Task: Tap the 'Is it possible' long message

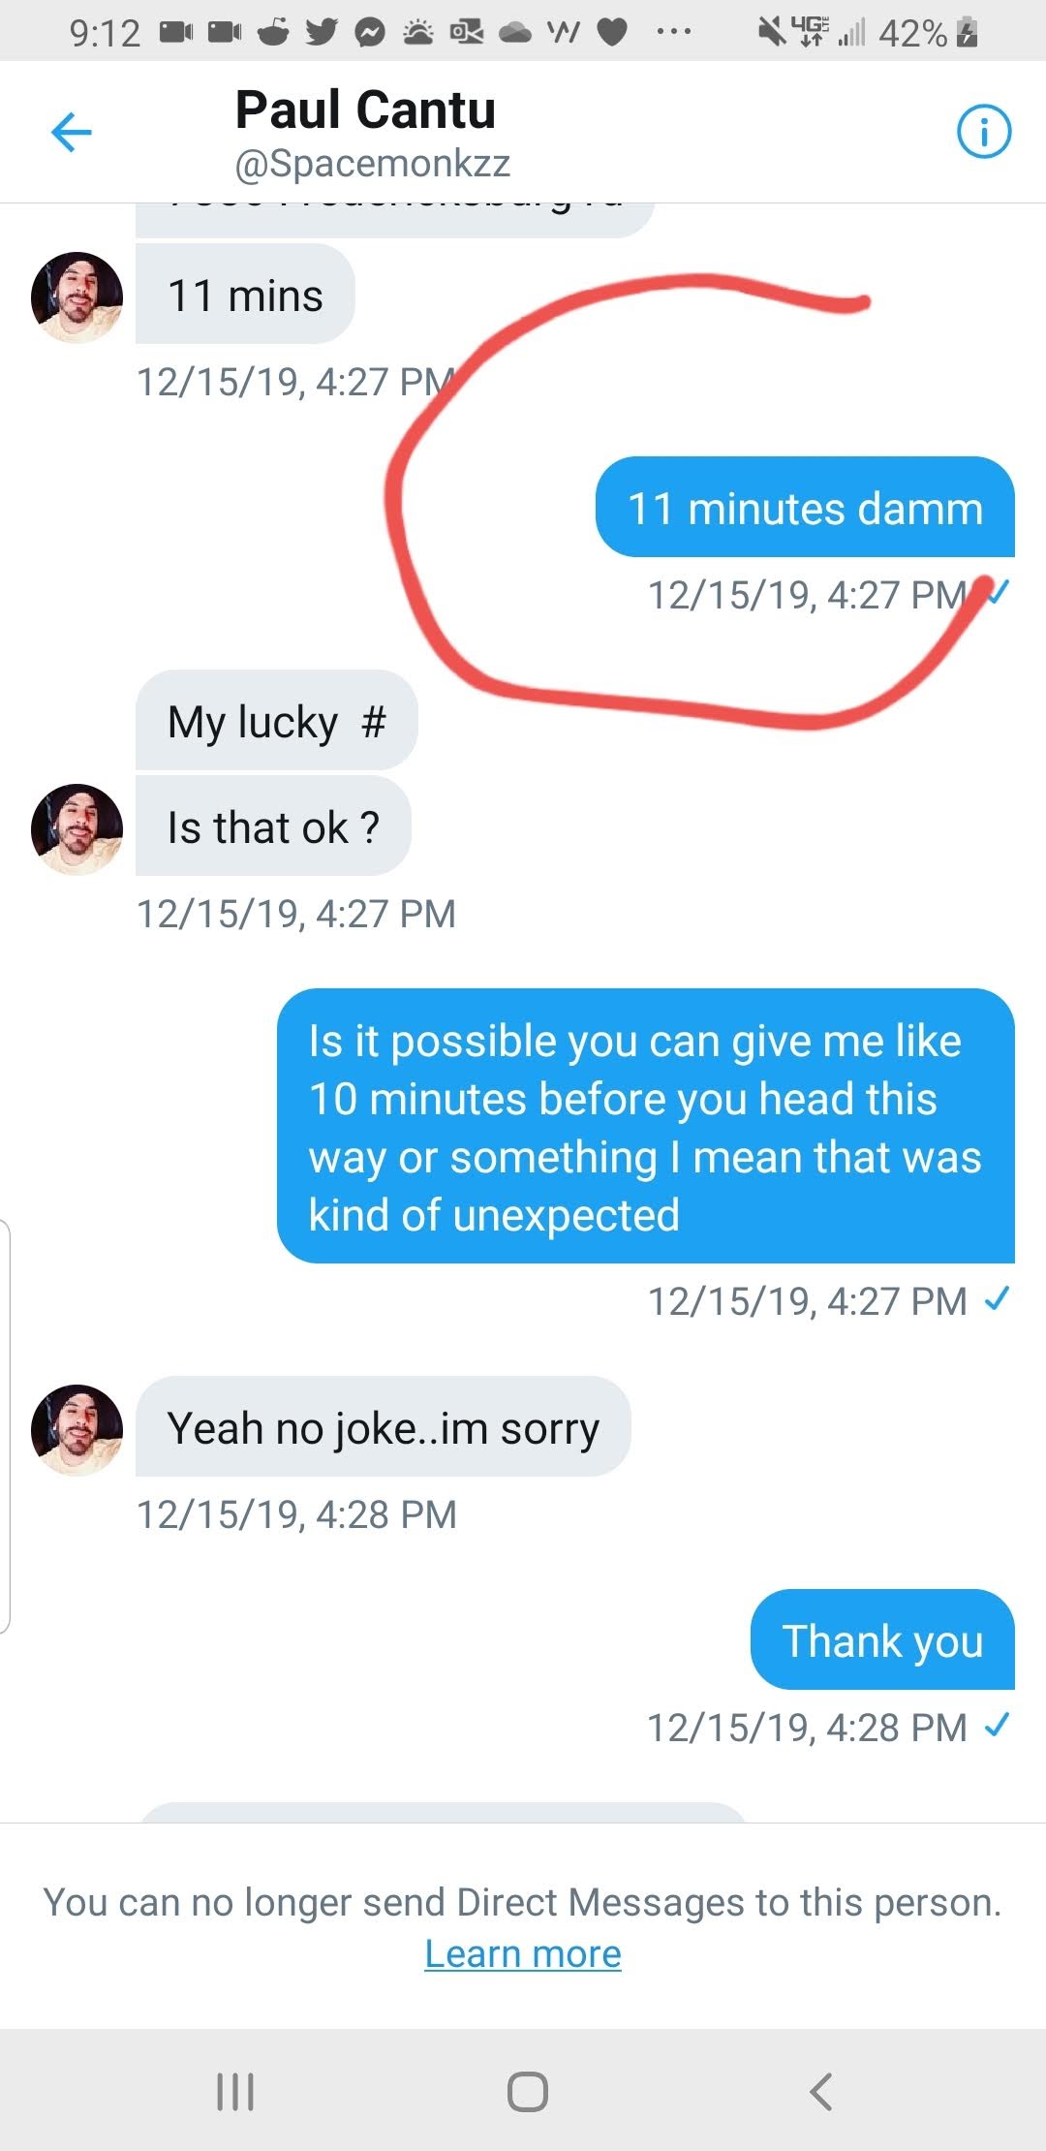Action: (645, 1127)
